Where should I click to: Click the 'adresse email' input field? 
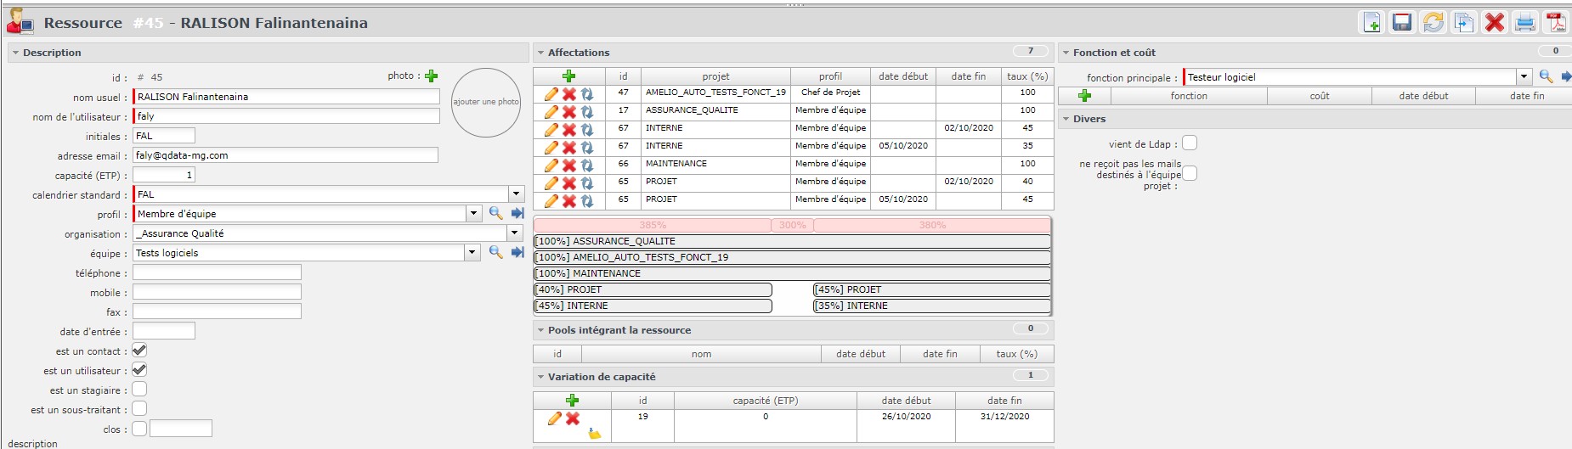coord(286,155)
